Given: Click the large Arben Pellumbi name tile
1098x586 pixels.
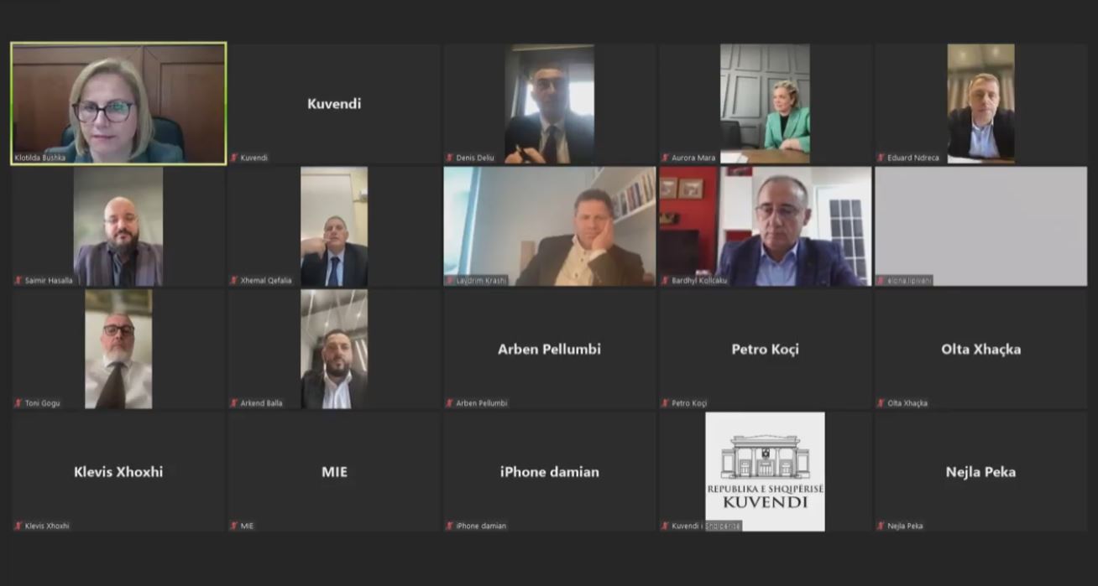Looking at the screenshot, I should click(x=550, y=349).
